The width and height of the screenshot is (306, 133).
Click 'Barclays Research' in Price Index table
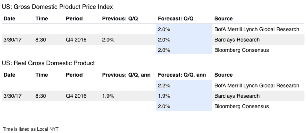pos(237,40)
